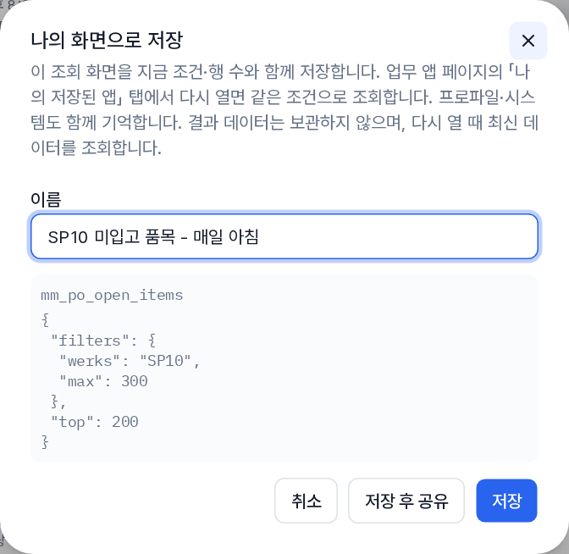Click the 취소 button
The width and height of the screenshot is (569, 554).
pos(306,501)
